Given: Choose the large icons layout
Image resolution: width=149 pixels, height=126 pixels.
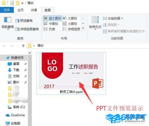Looking at the screenshot, I should coord(70,18).
